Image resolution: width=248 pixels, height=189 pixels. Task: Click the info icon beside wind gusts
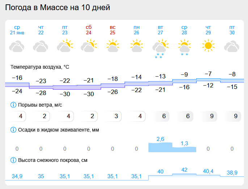point(14,105)
